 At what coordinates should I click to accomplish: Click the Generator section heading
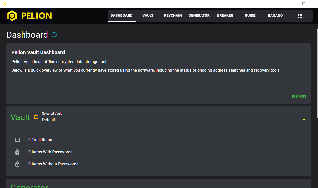(x=29, y=186)
